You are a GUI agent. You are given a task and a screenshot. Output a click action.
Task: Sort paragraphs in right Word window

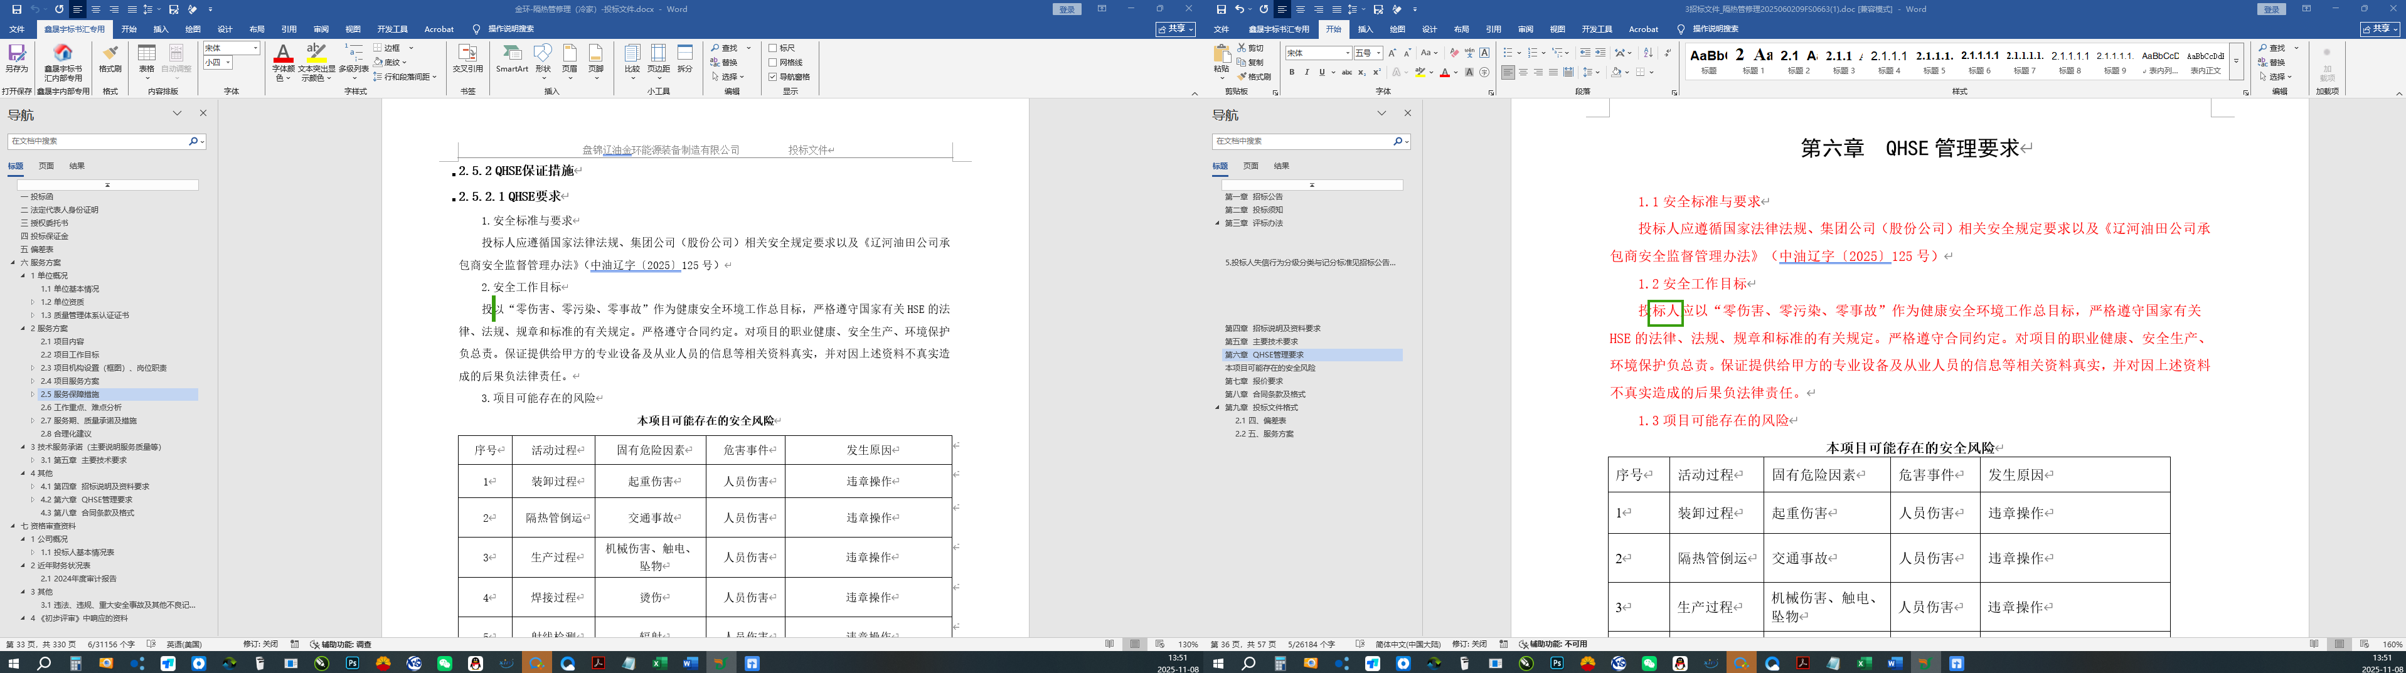[x=1647, y=53]
